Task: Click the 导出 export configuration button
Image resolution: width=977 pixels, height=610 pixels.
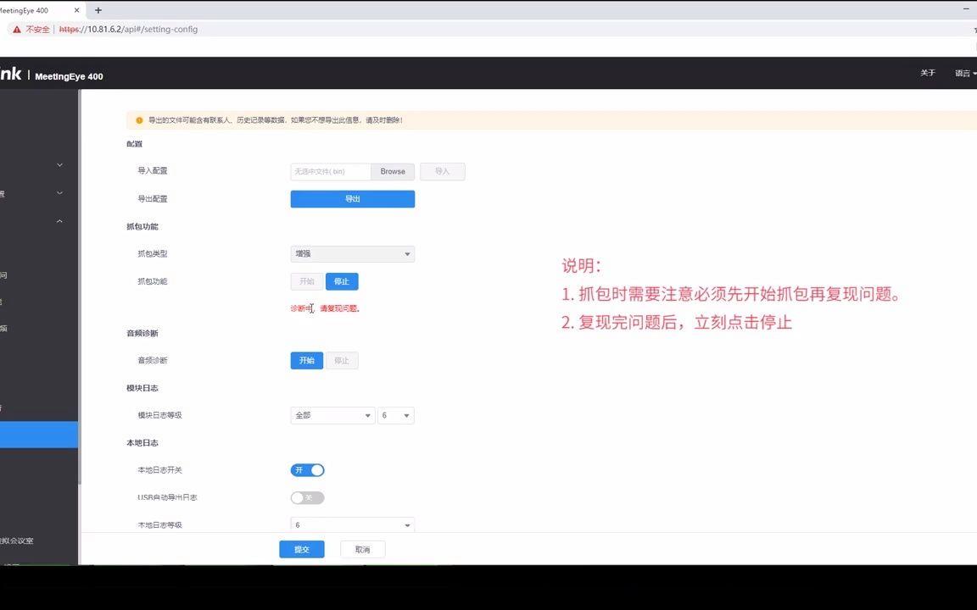Action: 352,198
